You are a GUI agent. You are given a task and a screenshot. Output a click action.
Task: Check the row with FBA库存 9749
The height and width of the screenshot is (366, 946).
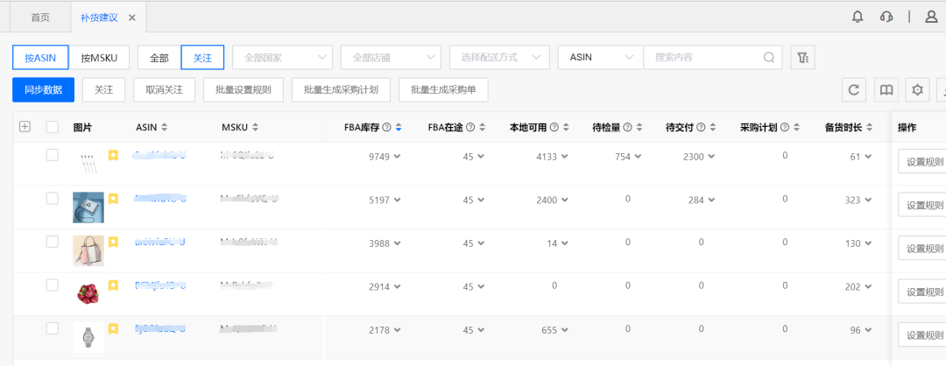pos(53,155)
